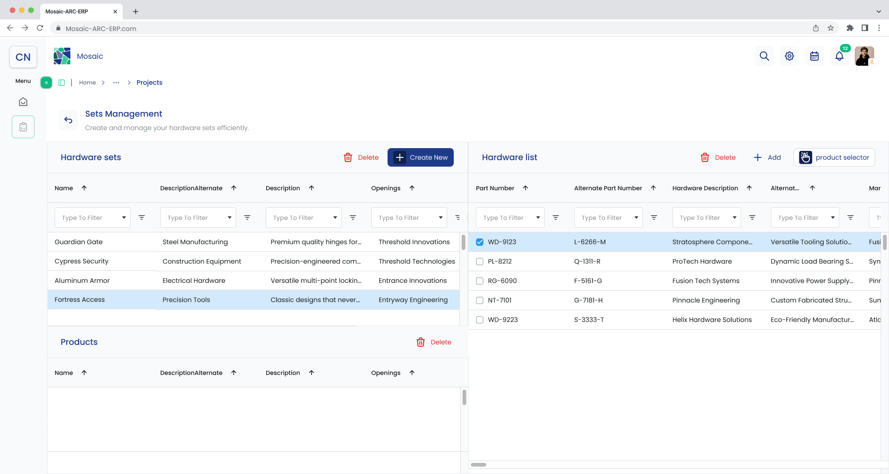Go to home icon in sidebar
Viewport: 889px width, 474px height.
click(23, 102)
